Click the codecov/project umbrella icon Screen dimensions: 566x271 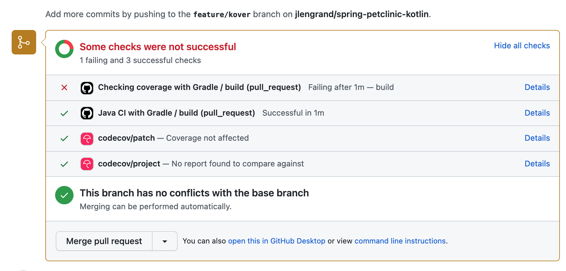click(x=87, y=164)
